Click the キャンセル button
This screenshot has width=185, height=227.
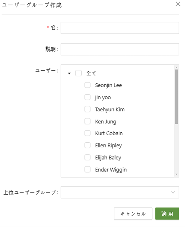[x=133, y=214]
